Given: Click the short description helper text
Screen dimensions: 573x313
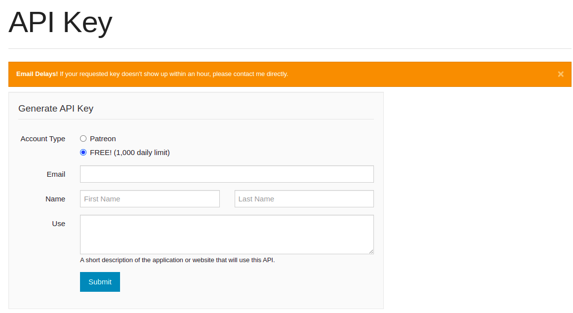Looking at the screenshot, I should pyautogui.click(x=177, y=260).
